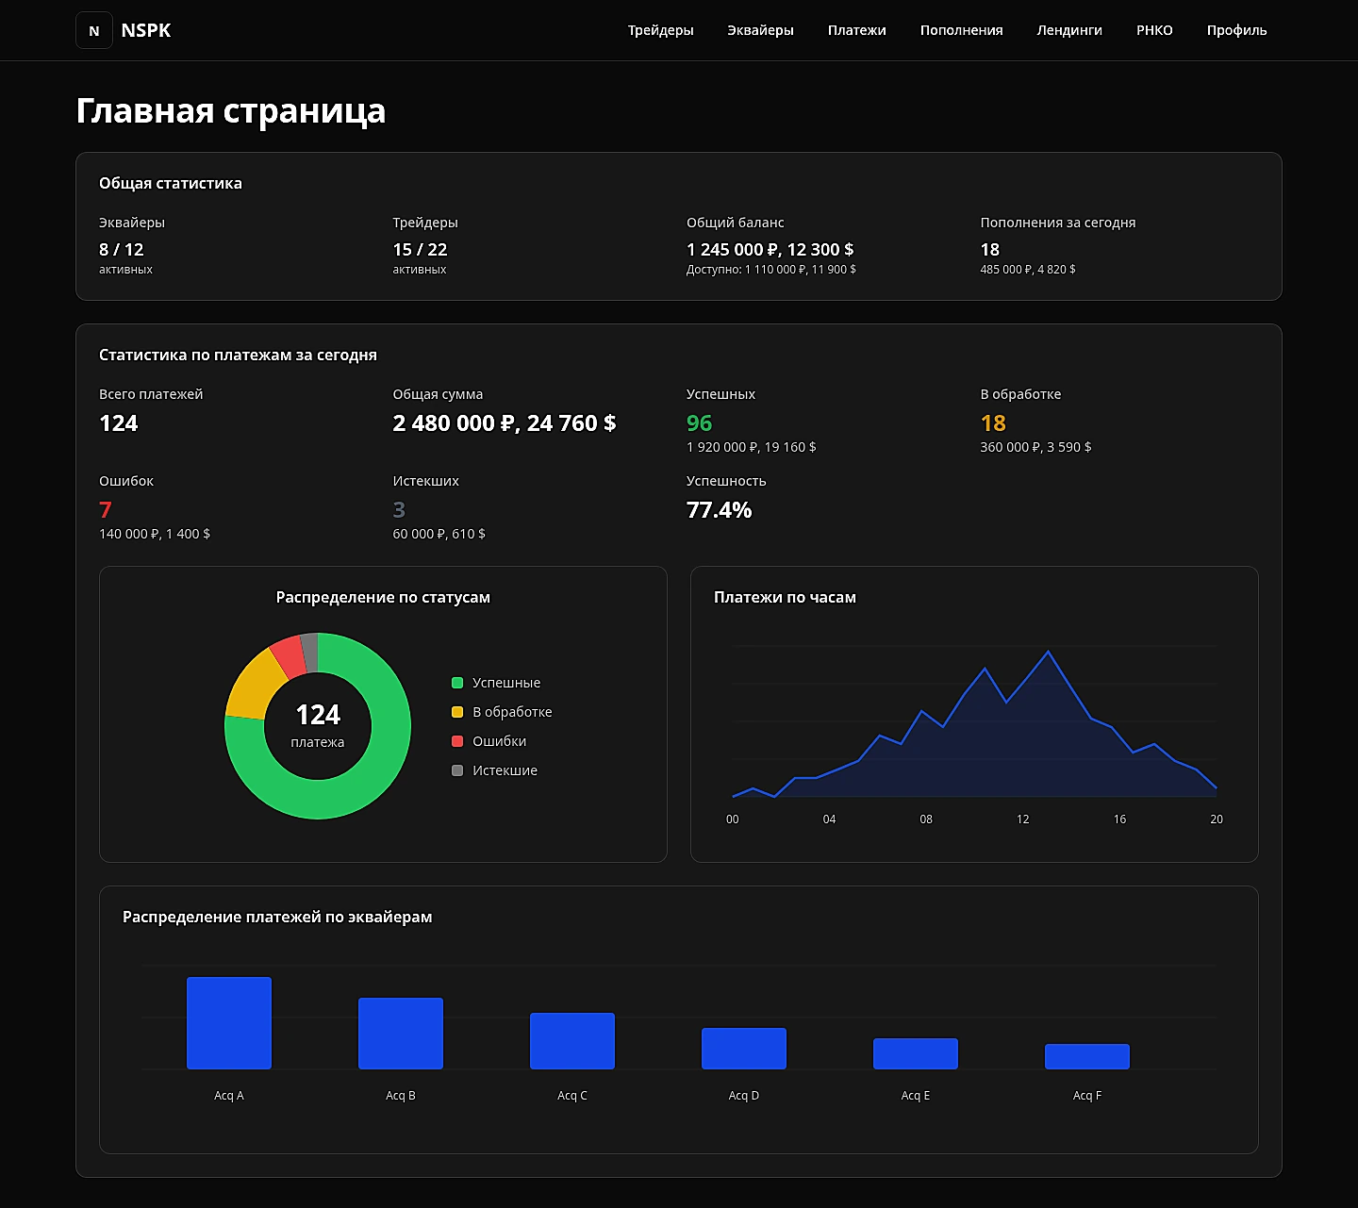Click the green successful count 96

[x=699, y=423]
